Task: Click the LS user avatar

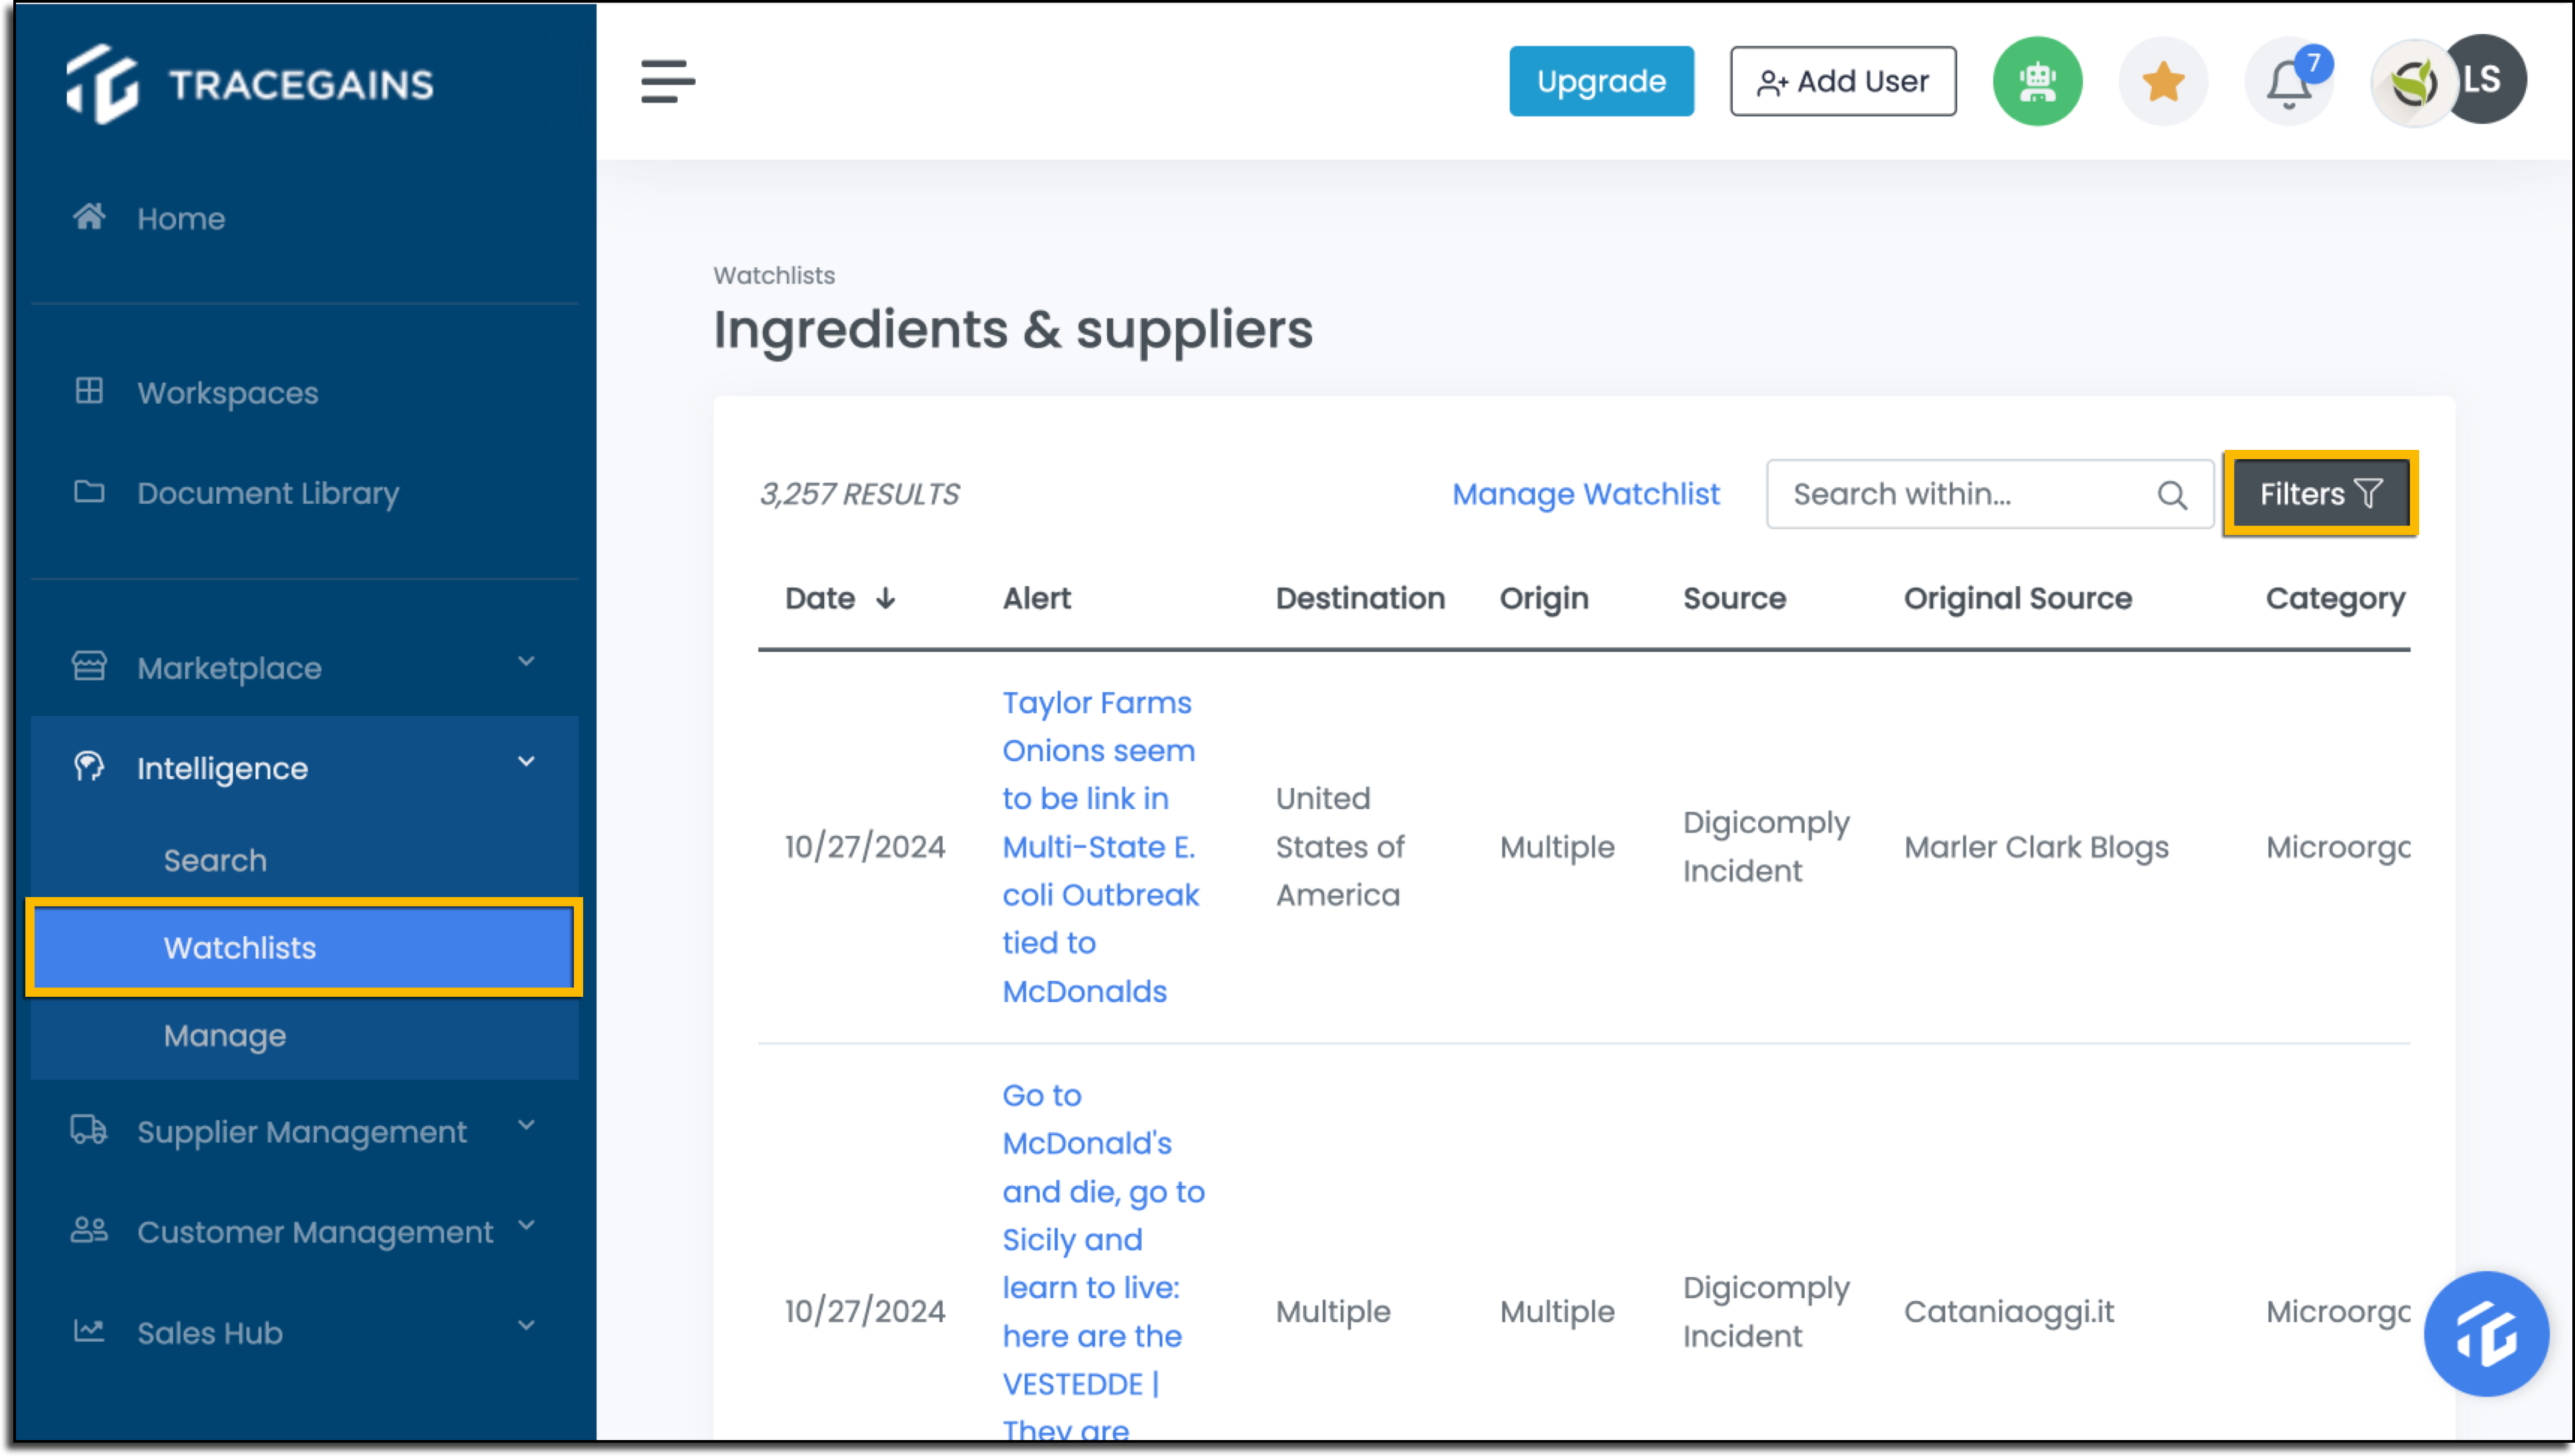Action: (x=2485, y=79)
